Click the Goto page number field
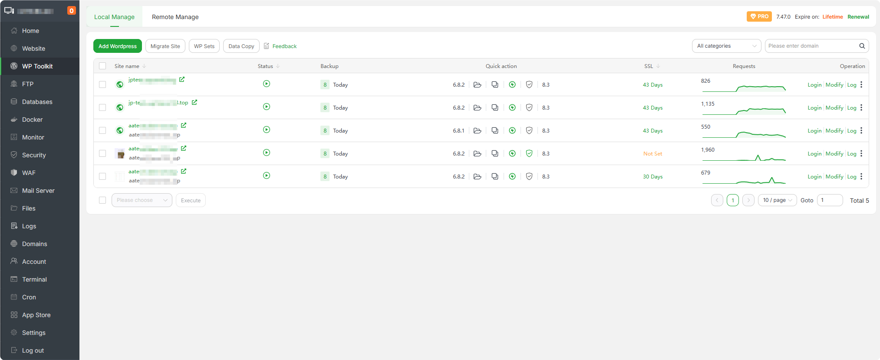 [829, 201]
